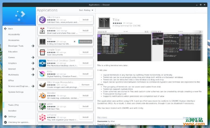This screenshot has height=128, width=210.
Task: Click the Games category label
Action: click(x=12, y=57)
